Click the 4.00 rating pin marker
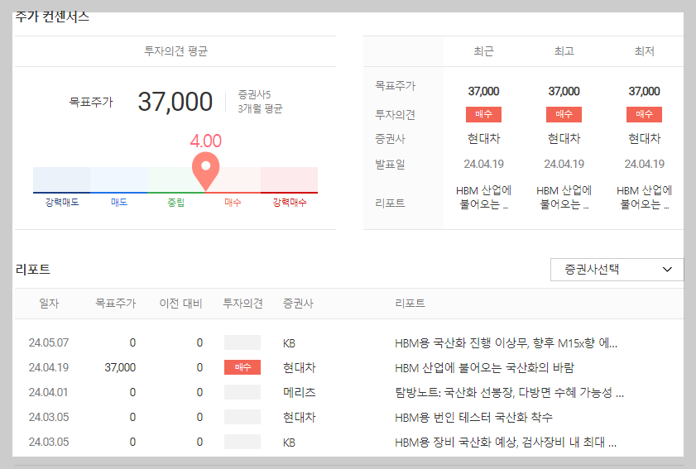This screenshot has width=696, height=469. [205, 171]
